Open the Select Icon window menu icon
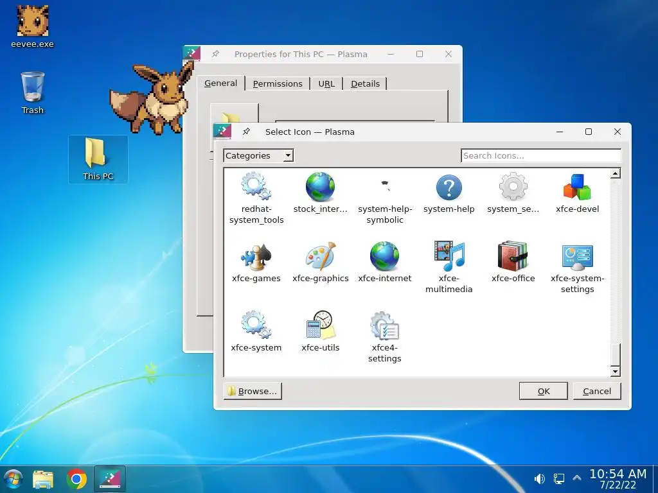Image resolution: width=658 pixels, height=493 pixels. pyautogui.click(x=222, y=132)
